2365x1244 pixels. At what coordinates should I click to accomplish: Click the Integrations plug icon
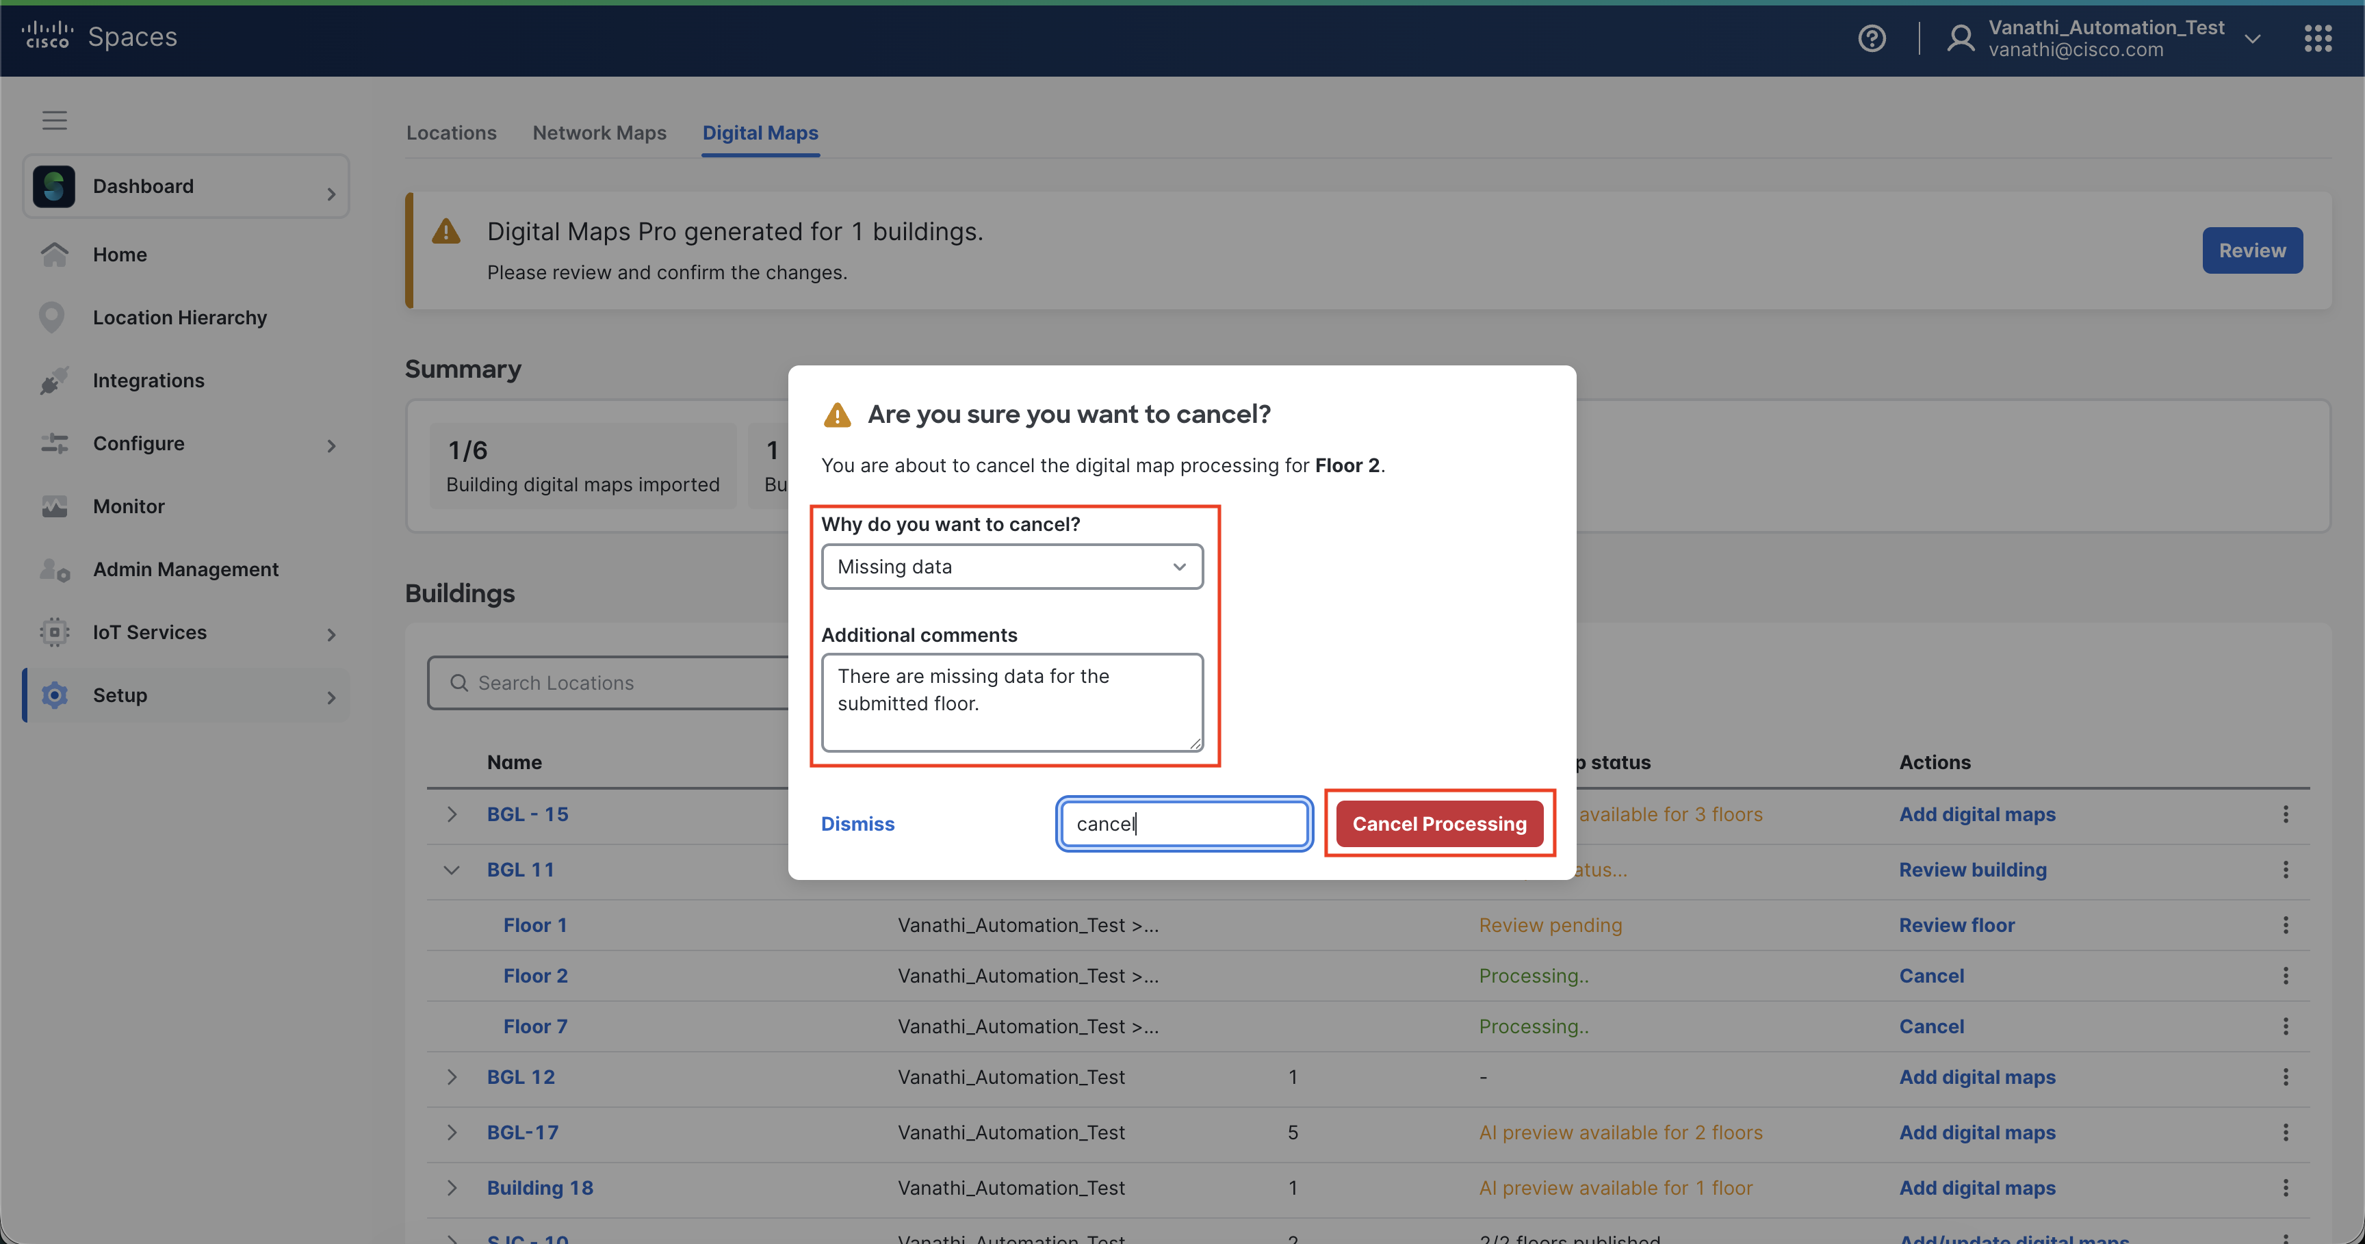(x=54, y=380)
